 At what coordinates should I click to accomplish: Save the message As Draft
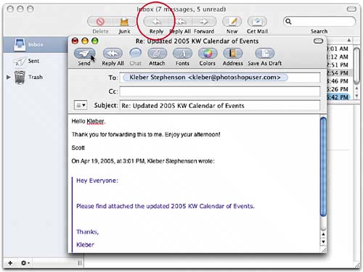[265, 54]
